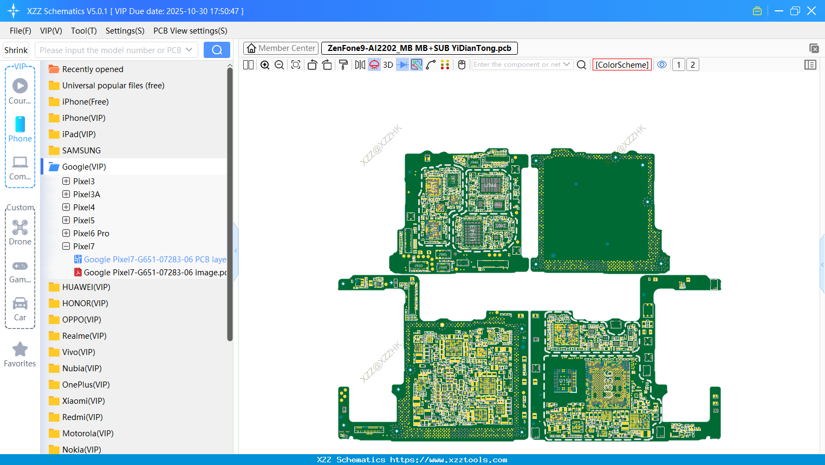
Task: Open right side panel layout icon
Action: coord(810,64)
